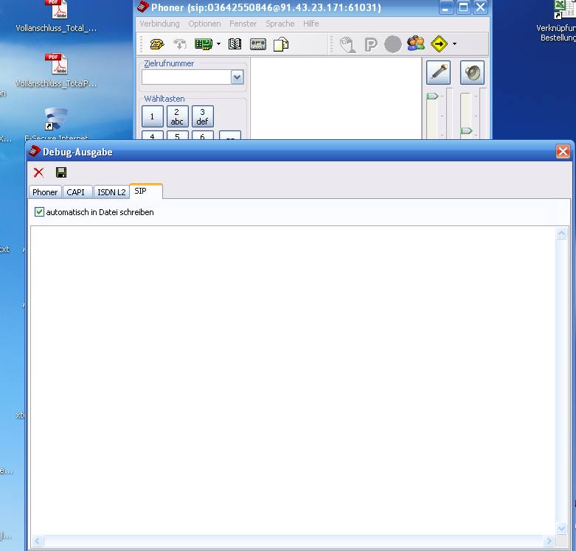Click the hang-up handset icon in Phoner toolbar

pos(180,44)
